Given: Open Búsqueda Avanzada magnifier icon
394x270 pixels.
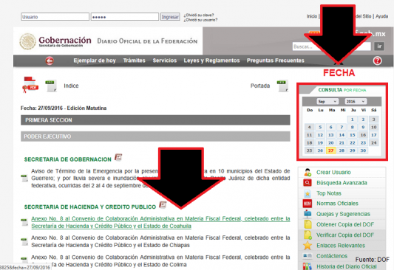Looking at the screenshot, I should 308,183.
